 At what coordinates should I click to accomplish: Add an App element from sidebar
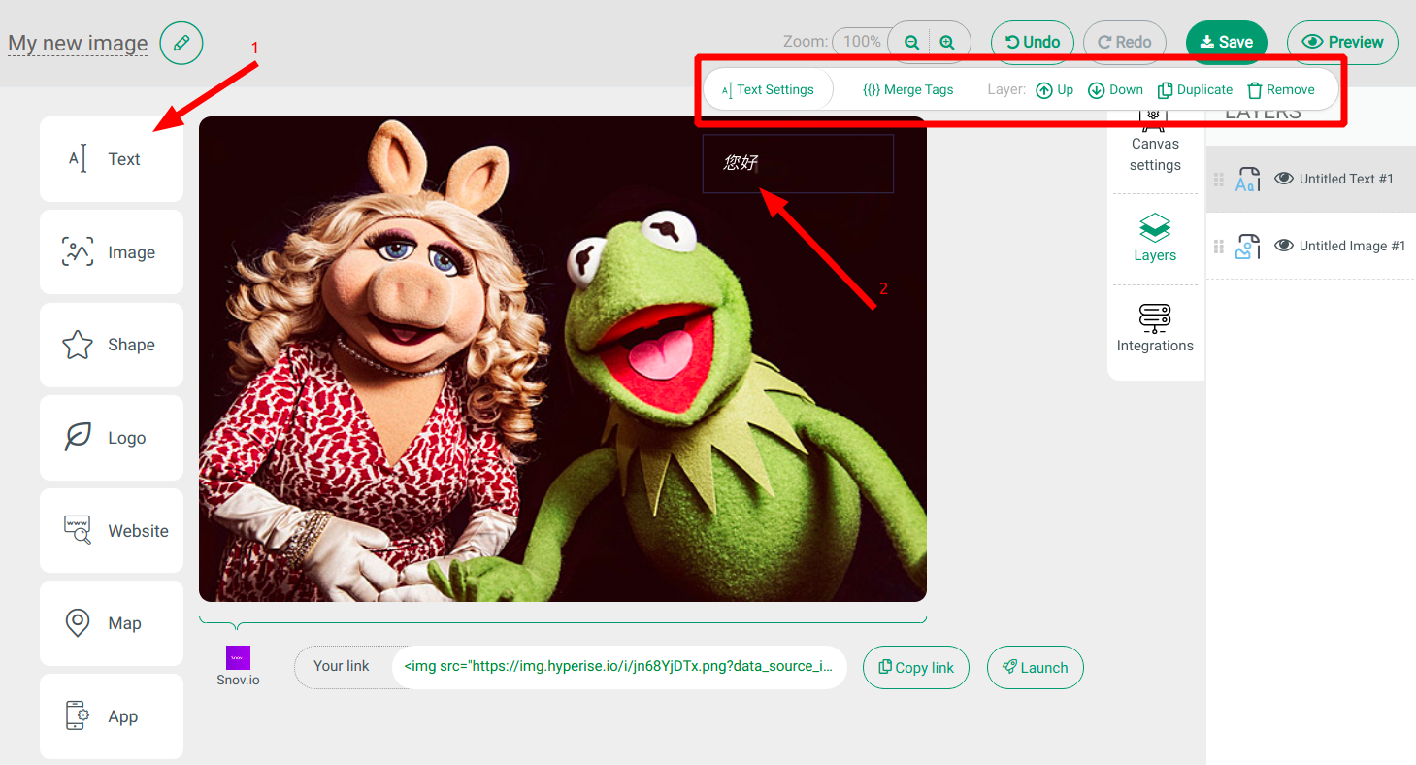[x=112, y=716]
